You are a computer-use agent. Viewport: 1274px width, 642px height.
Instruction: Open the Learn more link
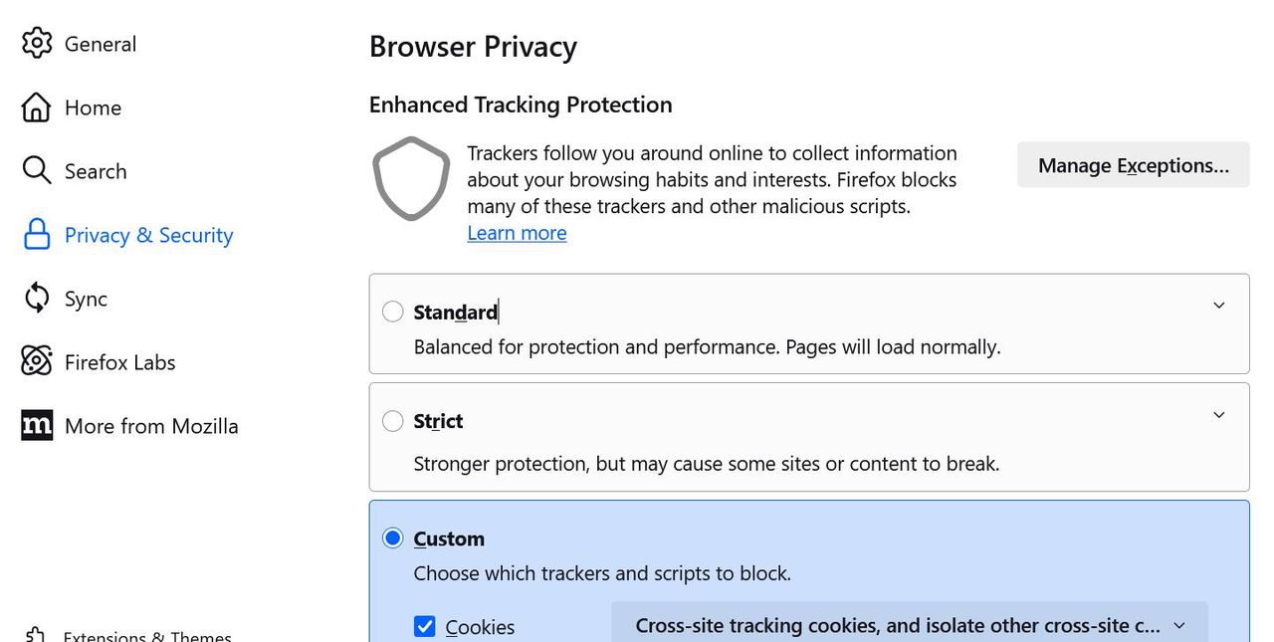tap(517, 233)
